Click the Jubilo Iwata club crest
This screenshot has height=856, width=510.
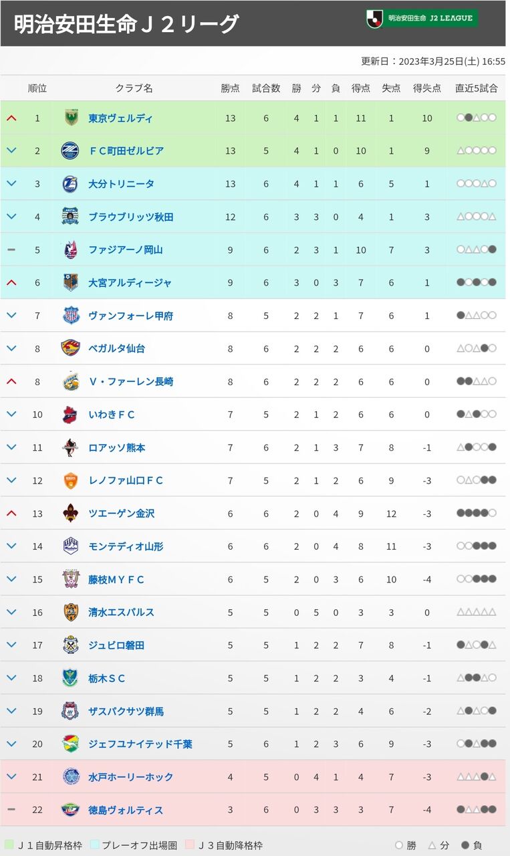click(x=70, y=645)
